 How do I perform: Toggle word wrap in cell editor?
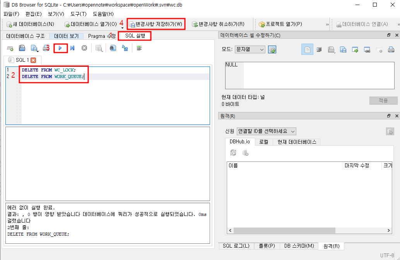click(x=319, y=49)
